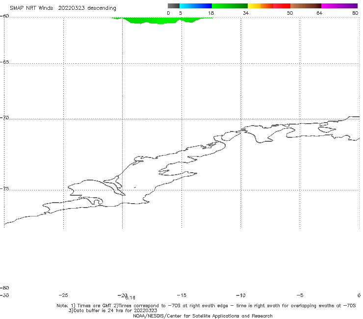Screen dimensions: 363x319
Task: Click the color bar label '5'
Action: (181, 13)
